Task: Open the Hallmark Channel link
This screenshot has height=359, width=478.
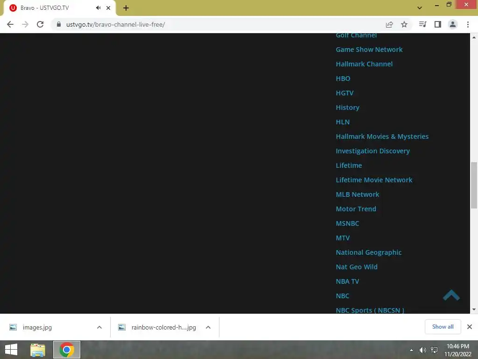Action: click(x=364, y=64)
